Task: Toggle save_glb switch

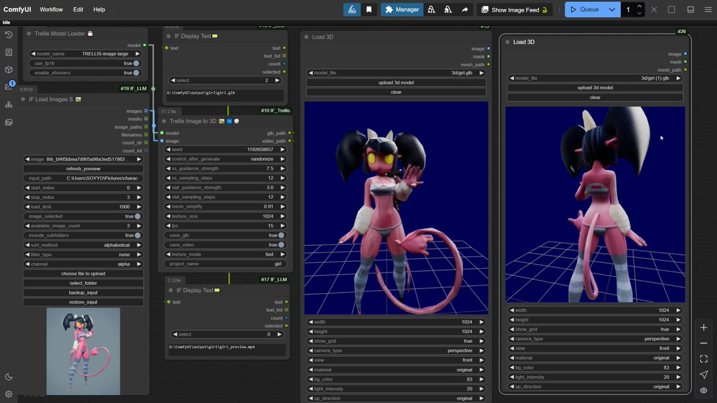Action: coord(226,235)
